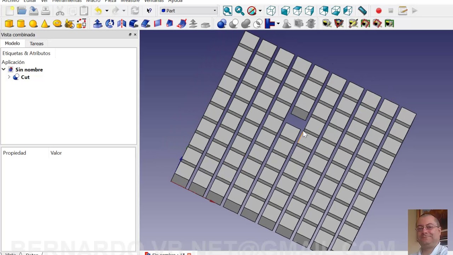Viewport: 453px width, 255px height.
Task: Click the Propiedad column header
Action: (x=15, y=153)
